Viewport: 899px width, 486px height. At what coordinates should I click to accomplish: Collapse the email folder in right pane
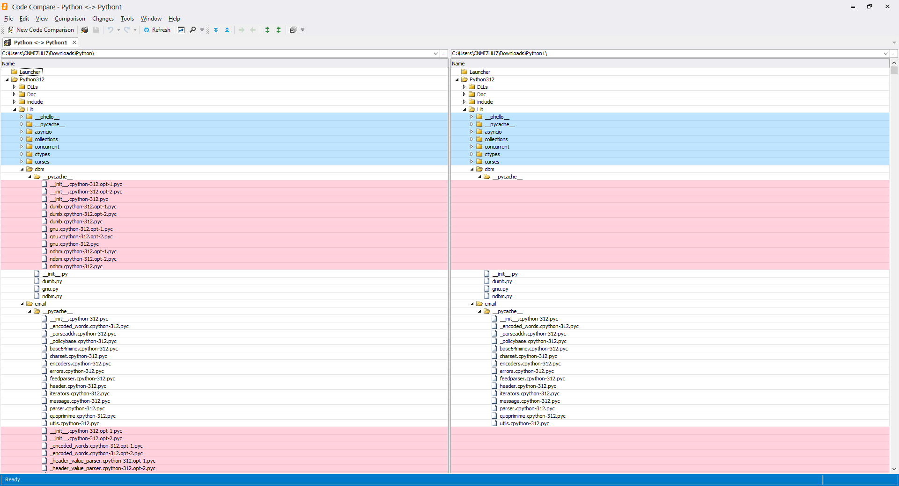(472, 304)
